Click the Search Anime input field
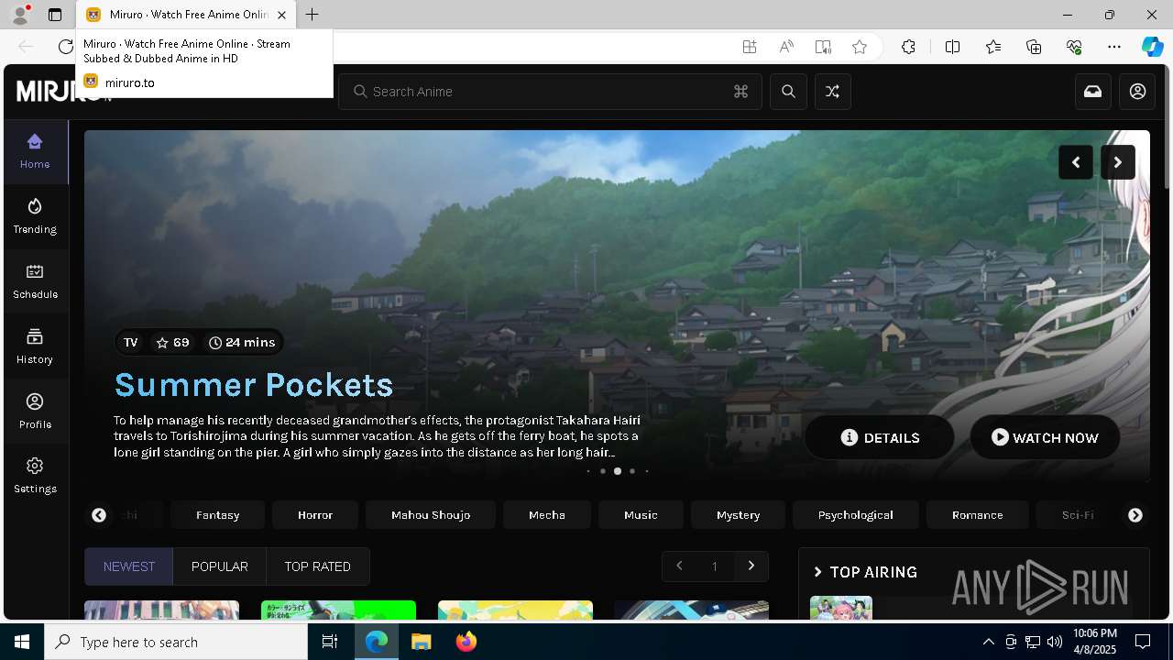This screenshot has width=1173, height=660. (x=550, y=92)
